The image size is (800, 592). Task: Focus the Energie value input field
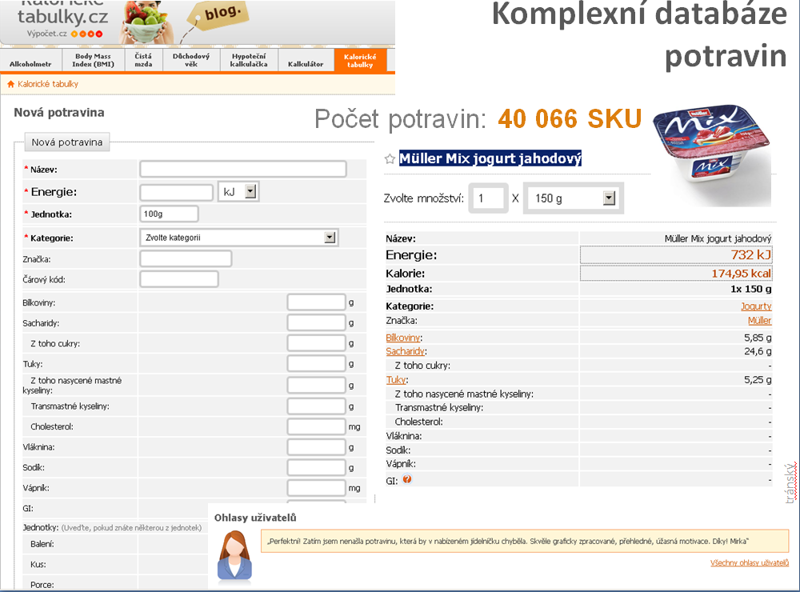[177, 192]
